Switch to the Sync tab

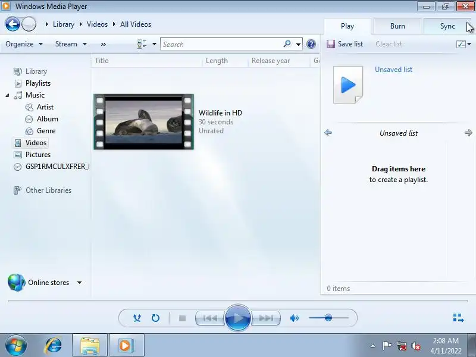coord(447,26)
